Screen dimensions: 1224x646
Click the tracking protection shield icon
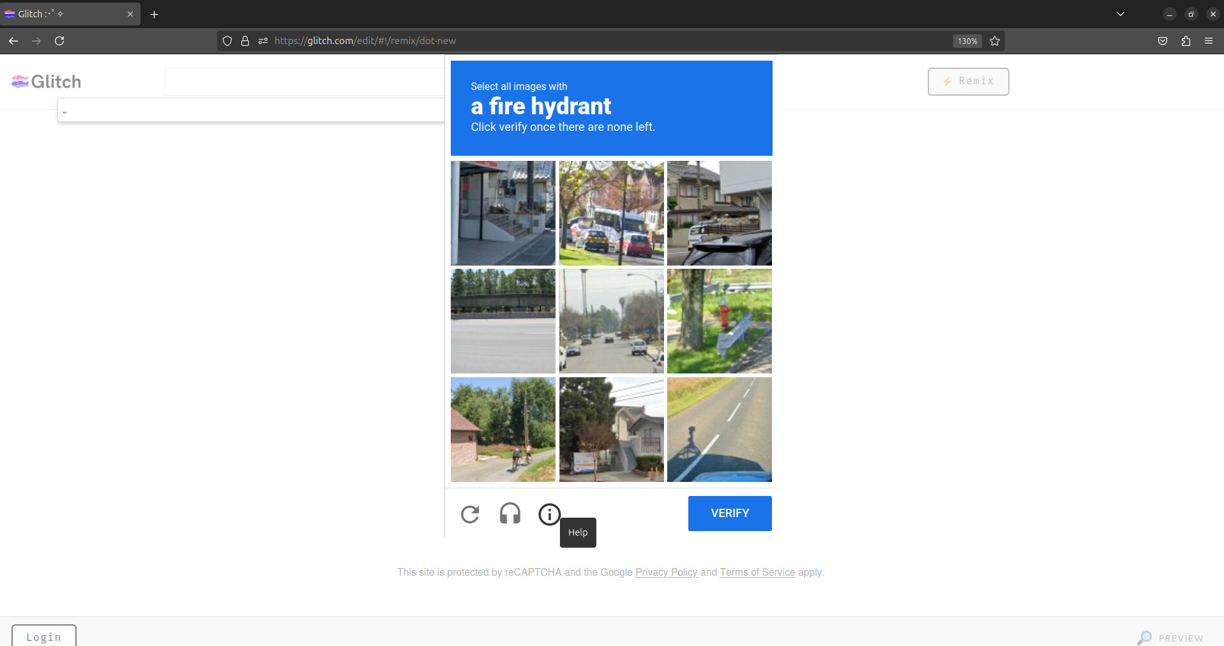pos(227,41)
